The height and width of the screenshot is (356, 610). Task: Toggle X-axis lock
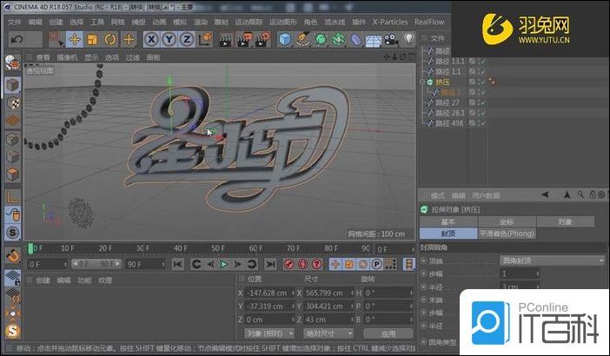tap(151, 39)
